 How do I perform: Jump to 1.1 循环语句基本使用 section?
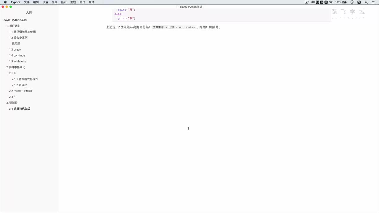tap(22, 32)
